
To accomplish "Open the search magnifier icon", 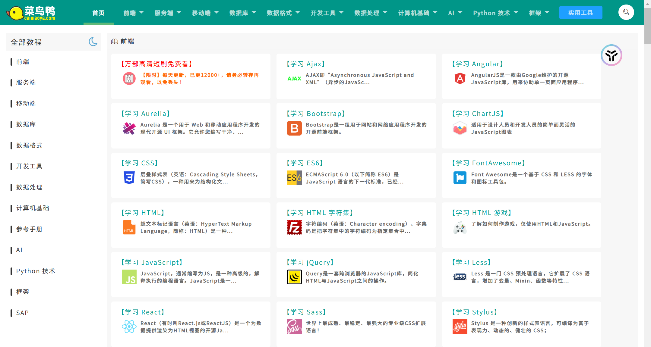I will pyautogui.click(x=626, y=12).
